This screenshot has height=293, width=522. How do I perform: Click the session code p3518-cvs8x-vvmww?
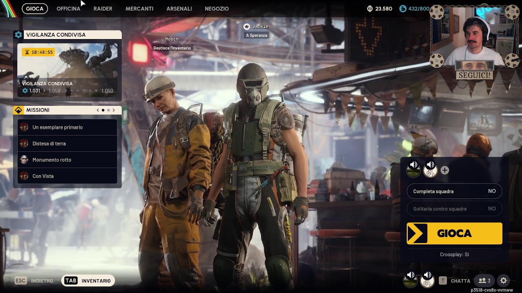491,290
